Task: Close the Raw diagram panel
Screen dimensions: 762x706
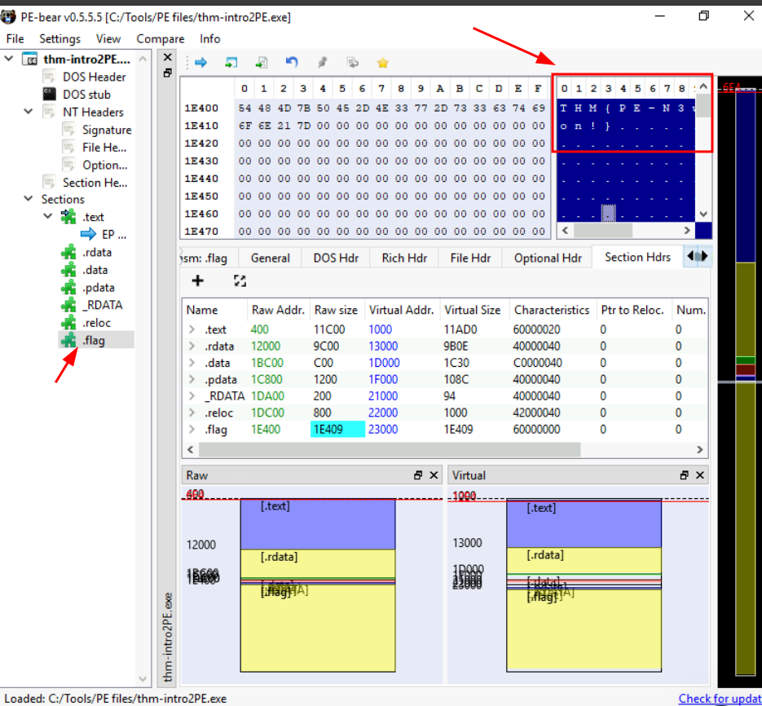Action: [x=434, y=475]
